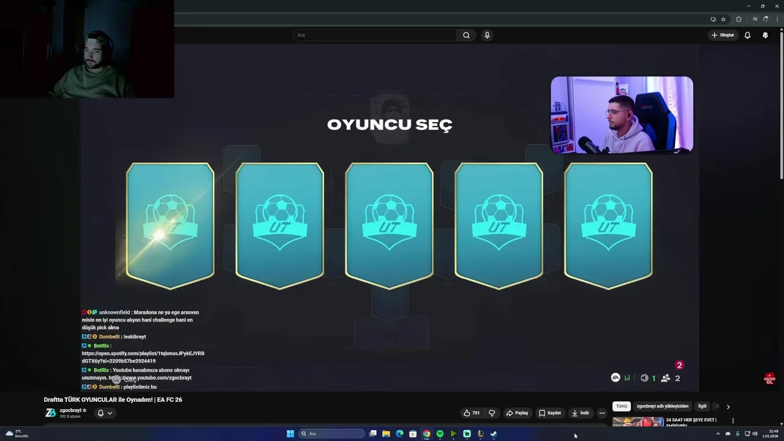Viewport: 784px width, 441px height.
Task: Select 'zgocbrayt adlı yükleyiciden' chip
Action: pos(662,406)
